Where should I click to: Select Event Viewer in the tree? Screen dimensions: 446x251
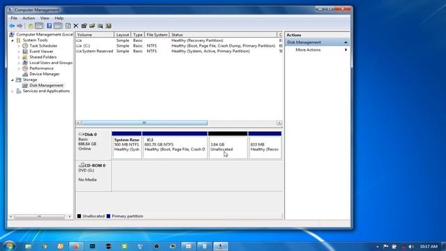pos(41,52)
